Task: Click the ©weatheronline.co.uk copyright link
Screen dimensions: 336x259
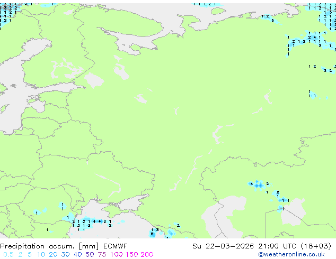Action: (x=291, y=254)
